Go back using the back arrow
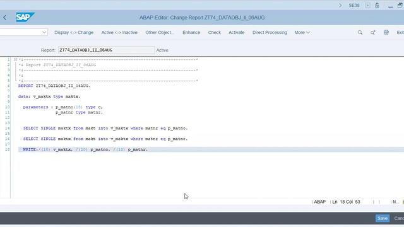This screenshot has height=227, width=404. point(5,18)
